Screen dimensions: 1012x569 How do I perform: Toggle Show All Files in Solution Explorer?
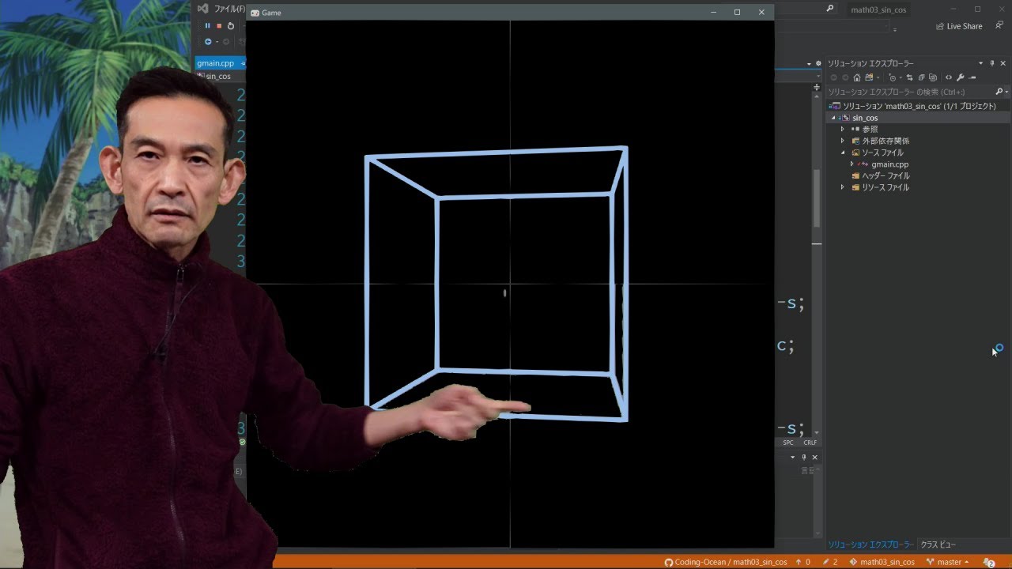933,77
